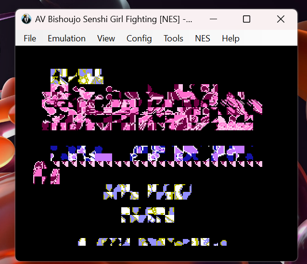This screenshot has width=307, height=264.
Task: Click the pink glitched title logo in game
Action: 152,107
